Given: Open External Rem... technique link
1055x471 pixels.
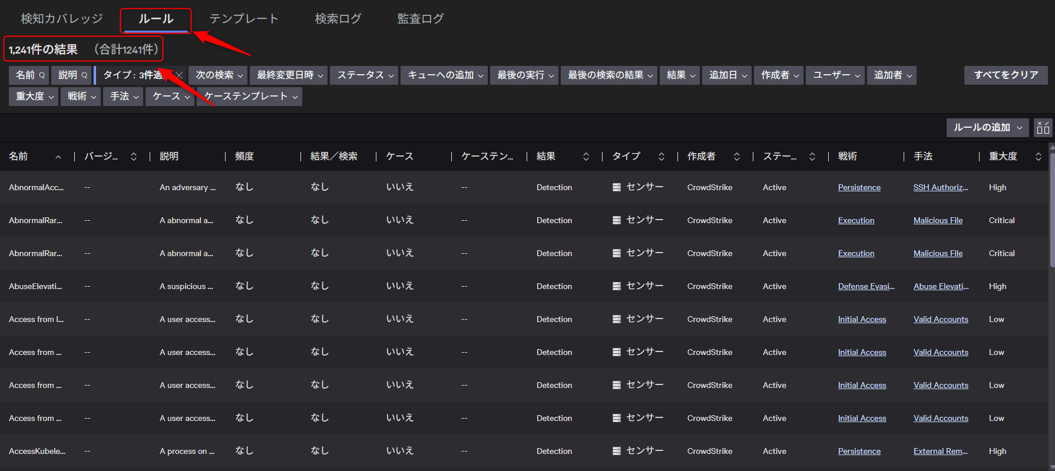Looking at the screenshot, I should click(x=941, y=451).
